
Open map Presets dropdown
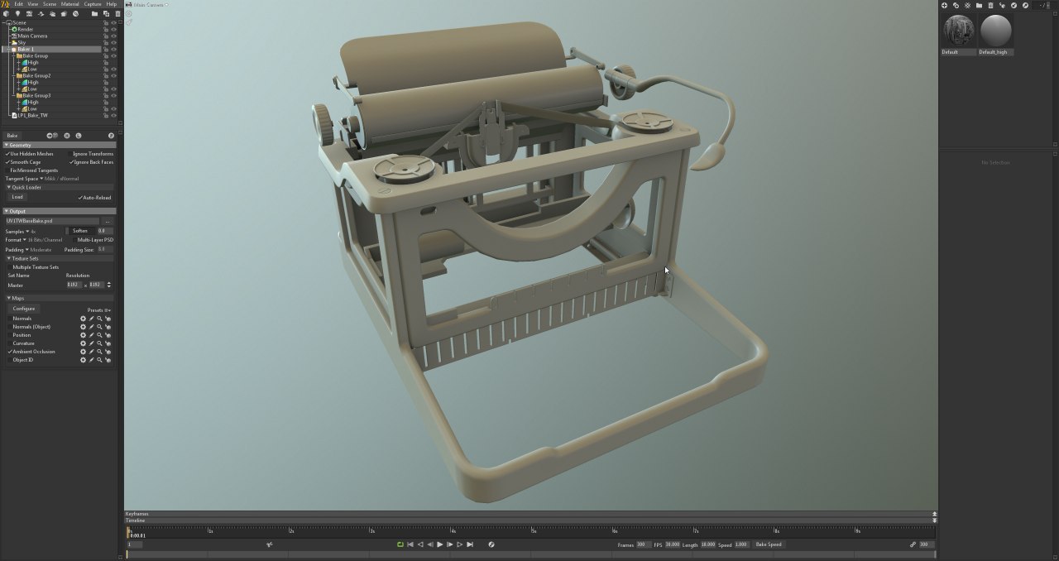coord(99,310)
